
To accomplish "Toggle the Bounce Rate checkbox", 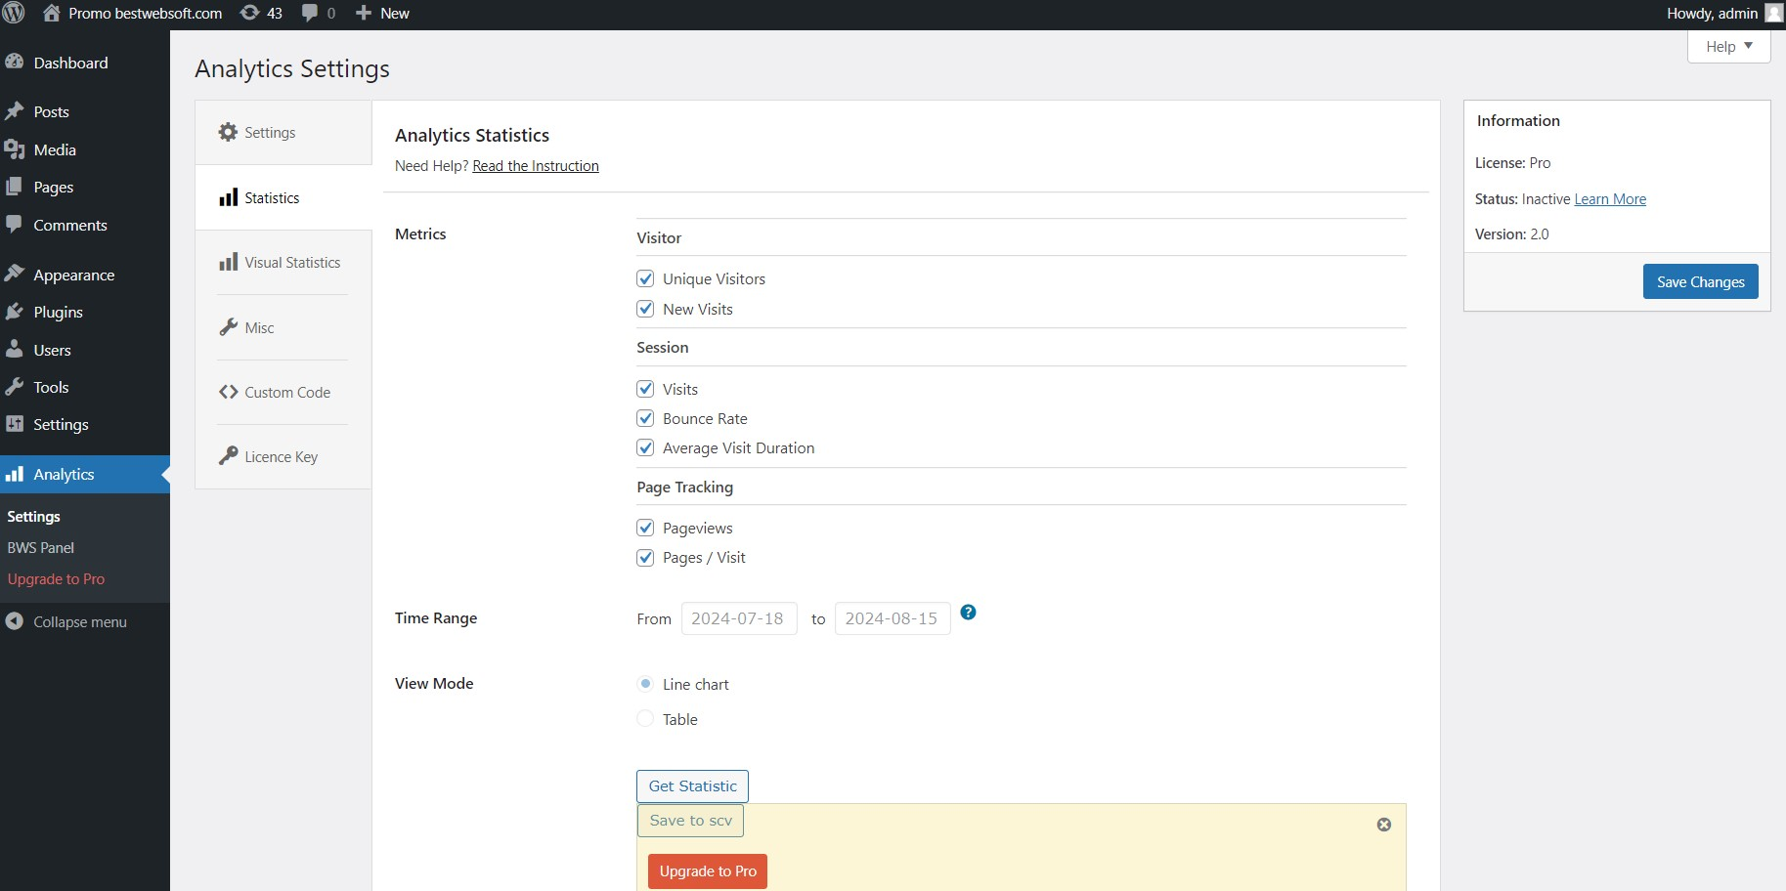I will (645, 418).
